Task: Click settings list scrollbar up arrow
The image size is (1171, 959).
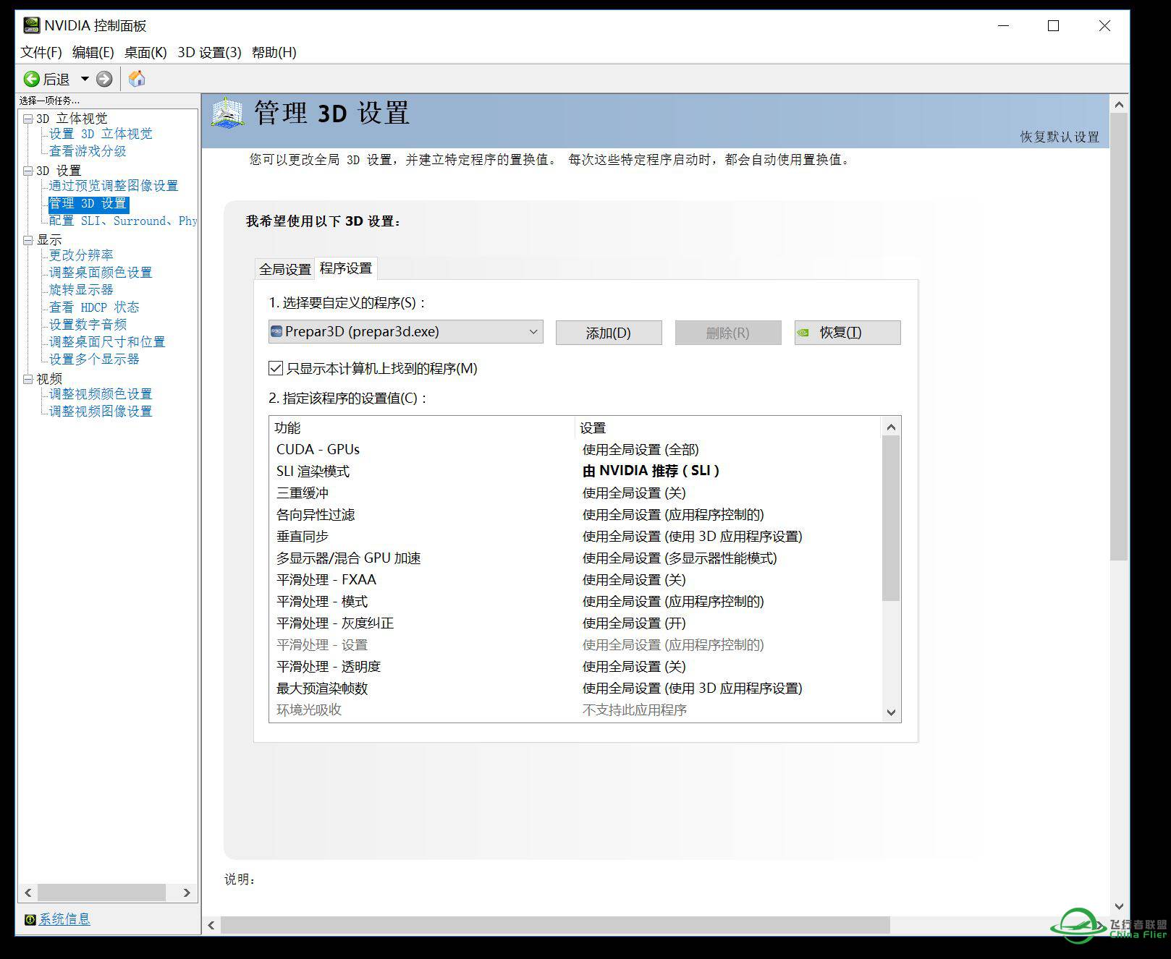Action: [x=891, y=427]
